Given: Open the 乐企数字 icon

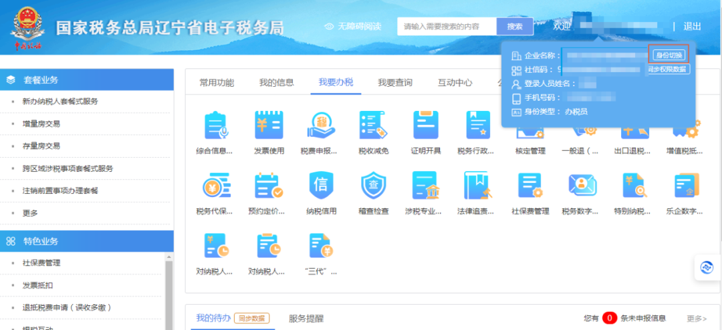Looking at the screenshot, I should click(687, 187).
